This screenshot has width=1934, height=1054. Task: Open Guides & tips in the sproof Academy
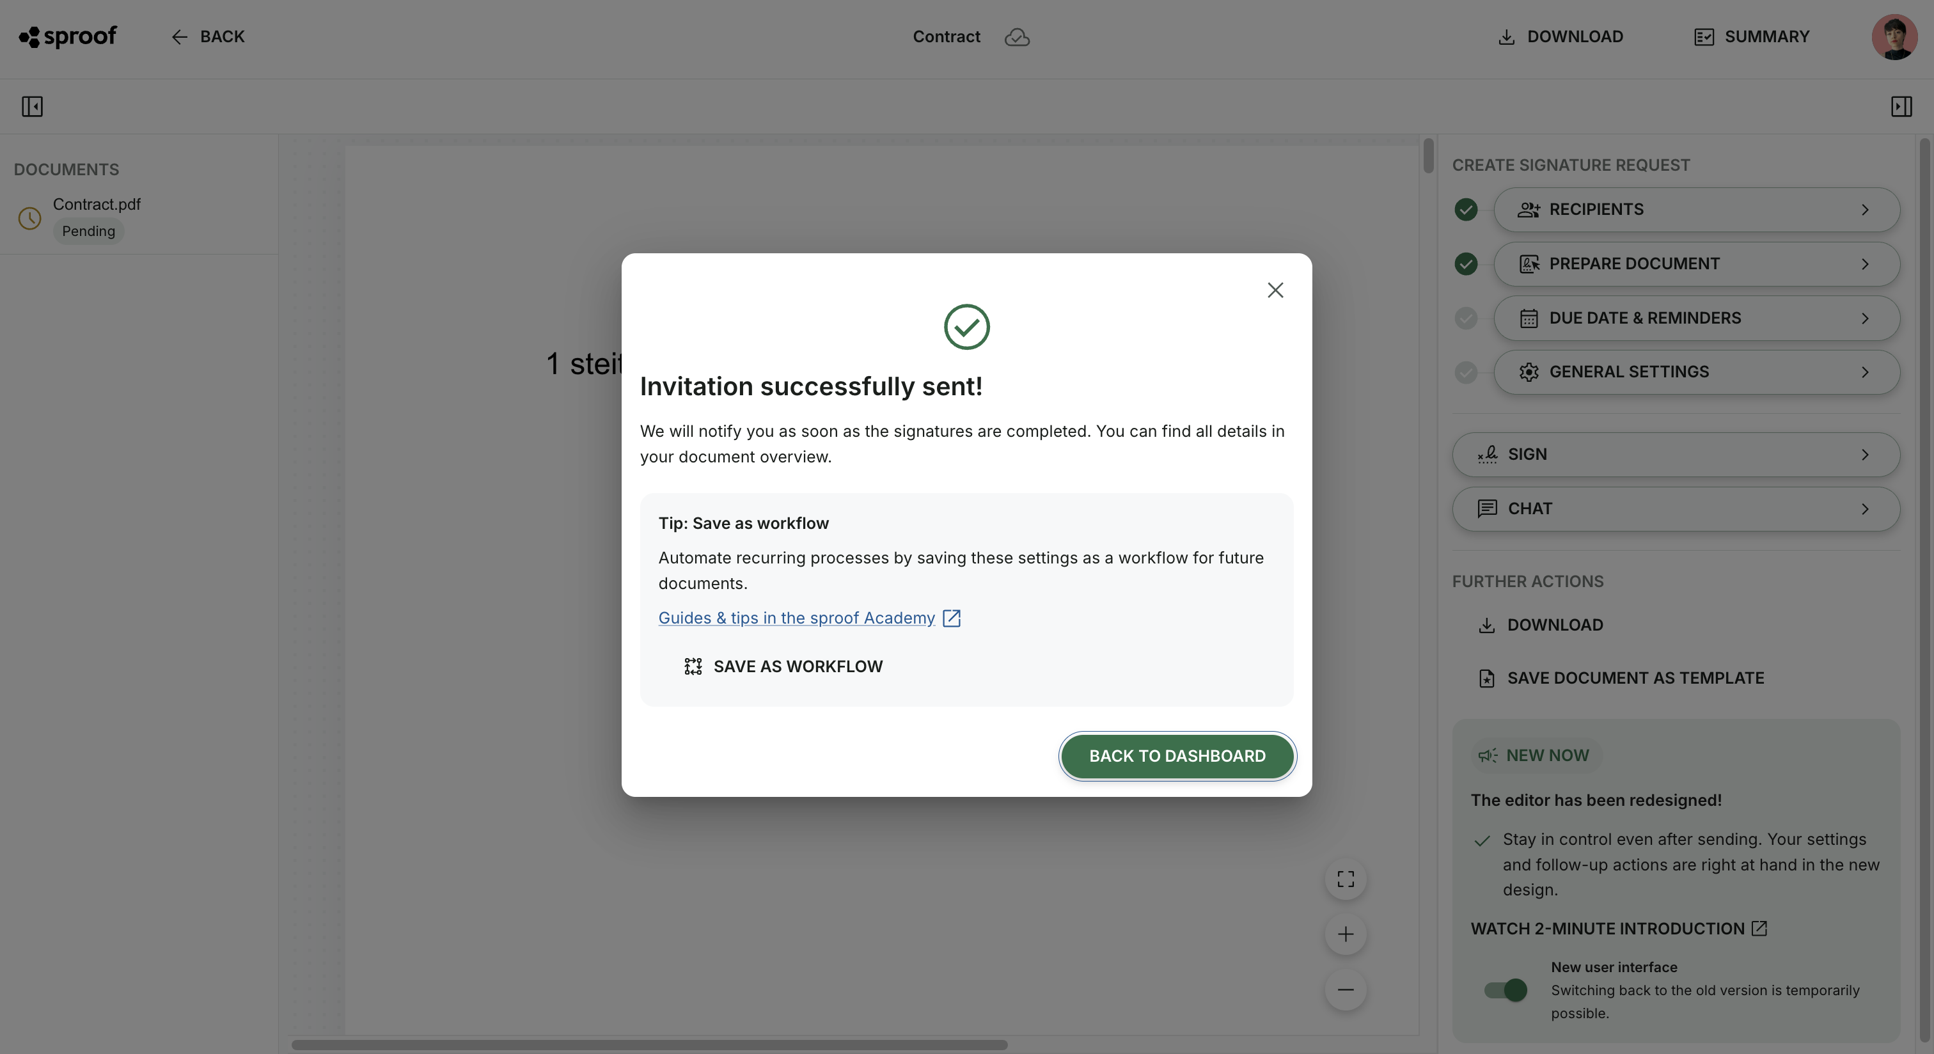(797, 618)
